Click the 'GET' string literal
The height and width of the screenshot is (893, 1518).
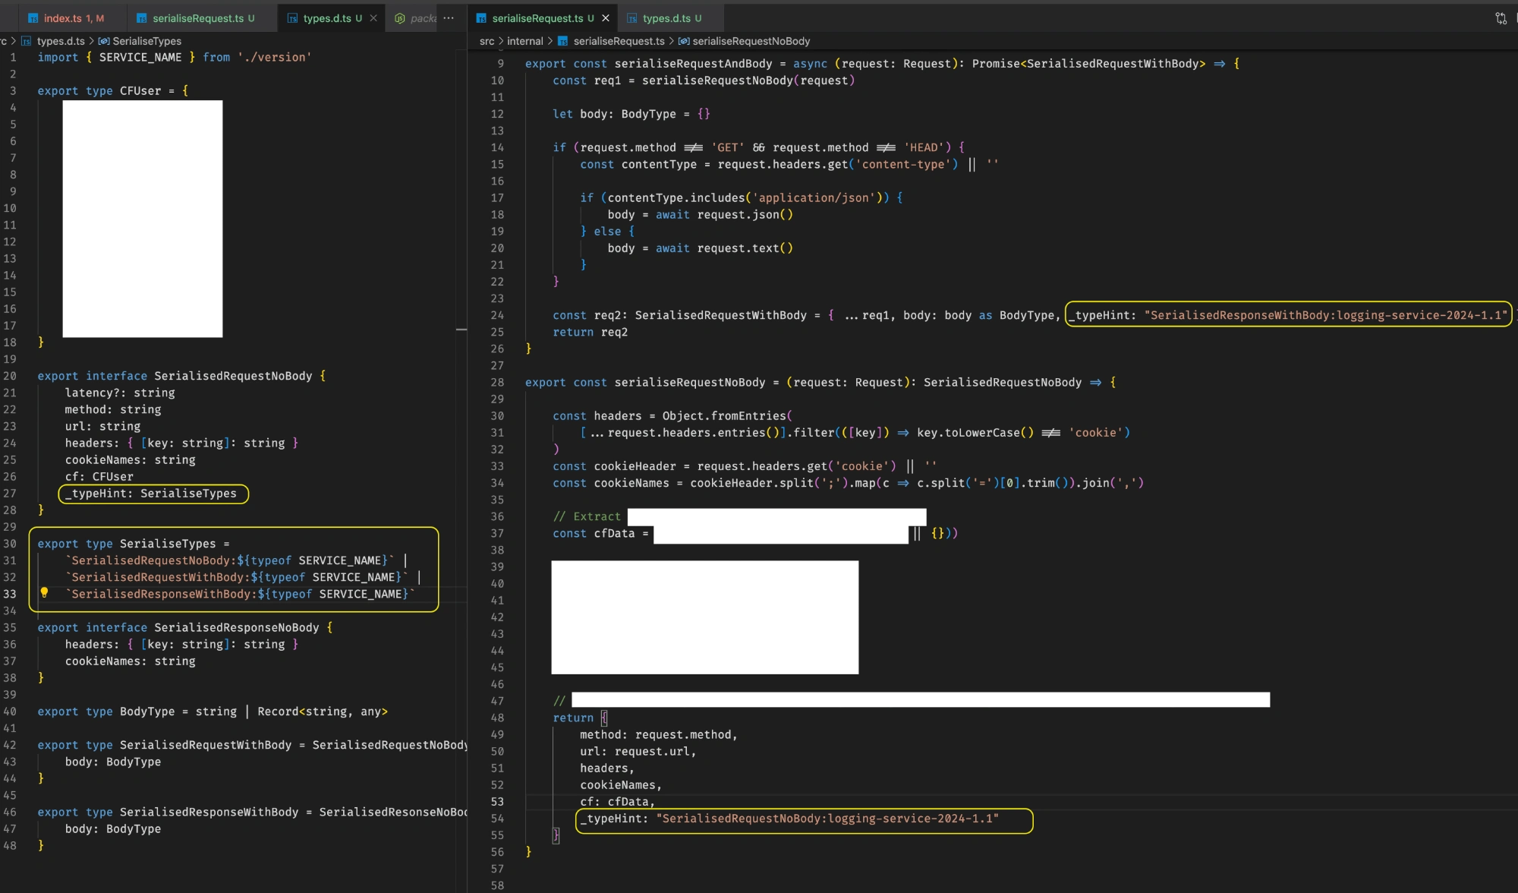tap(728, 147)
